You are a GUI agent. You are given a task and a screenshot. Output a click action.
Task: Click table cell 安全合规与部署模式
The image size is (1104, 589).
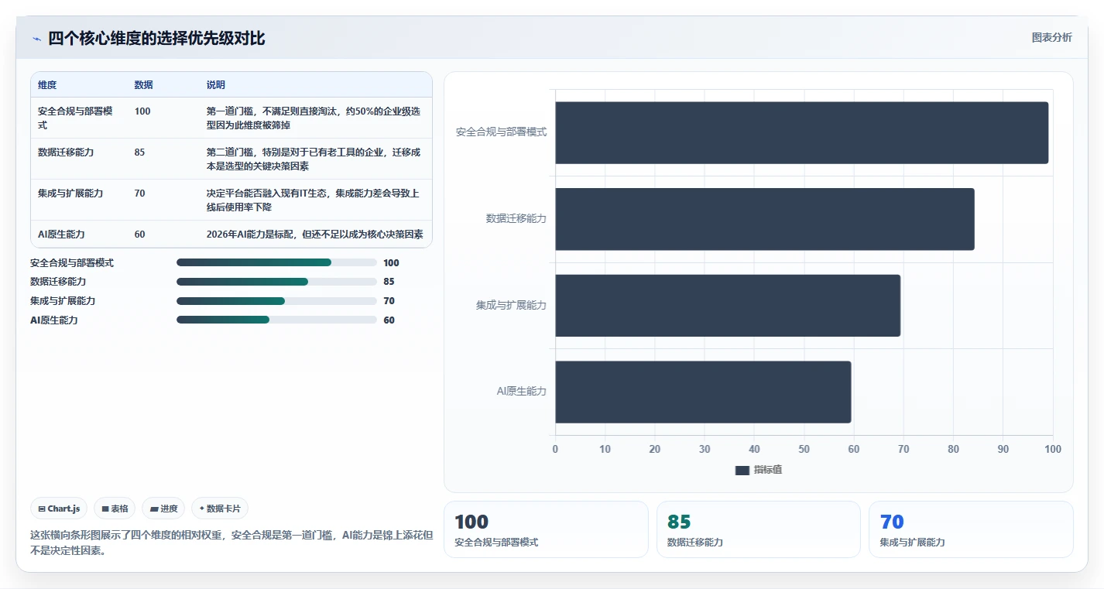point(75,118)
